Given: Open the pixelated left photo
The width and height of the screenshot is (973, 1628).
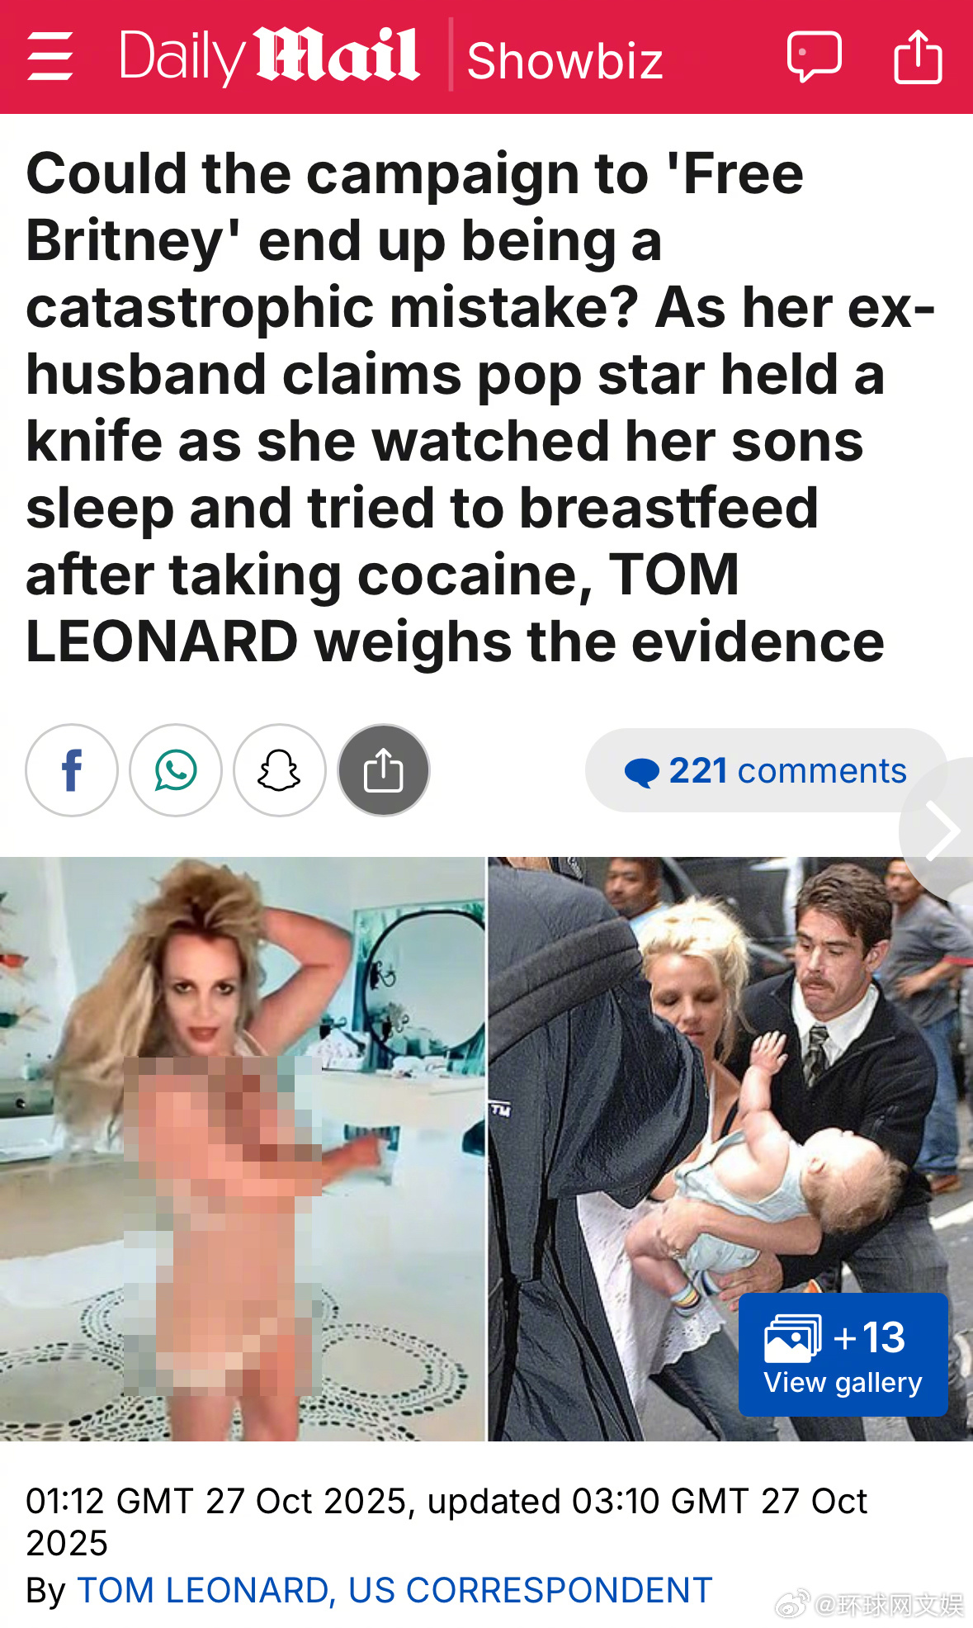Looking at the screenshot, I should point(242,1149).
